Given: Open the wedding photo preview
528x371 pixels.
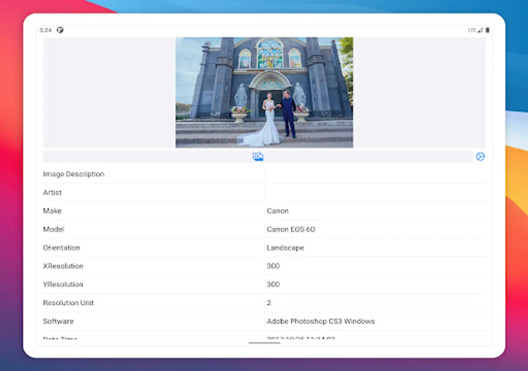Looking at the screenshot, I should 264,92.
